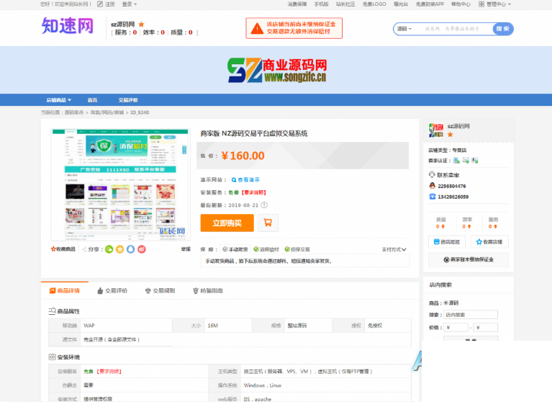The width and height of the screenshot is (552, 402).
Task: Click the 店内搜索 search input field
Action: pyautogui.click(x=471, y=315)
